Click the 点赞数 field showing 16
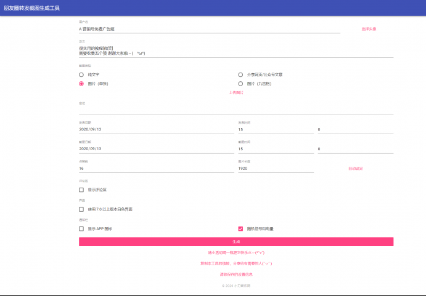Screen dimensions: 426x296 tap(156, 168)
